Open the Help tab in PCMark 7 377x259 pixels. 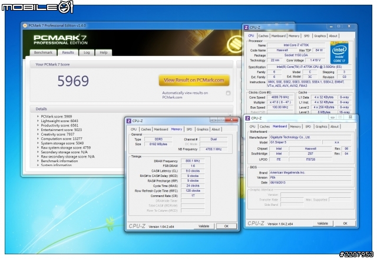pos(104,53)
